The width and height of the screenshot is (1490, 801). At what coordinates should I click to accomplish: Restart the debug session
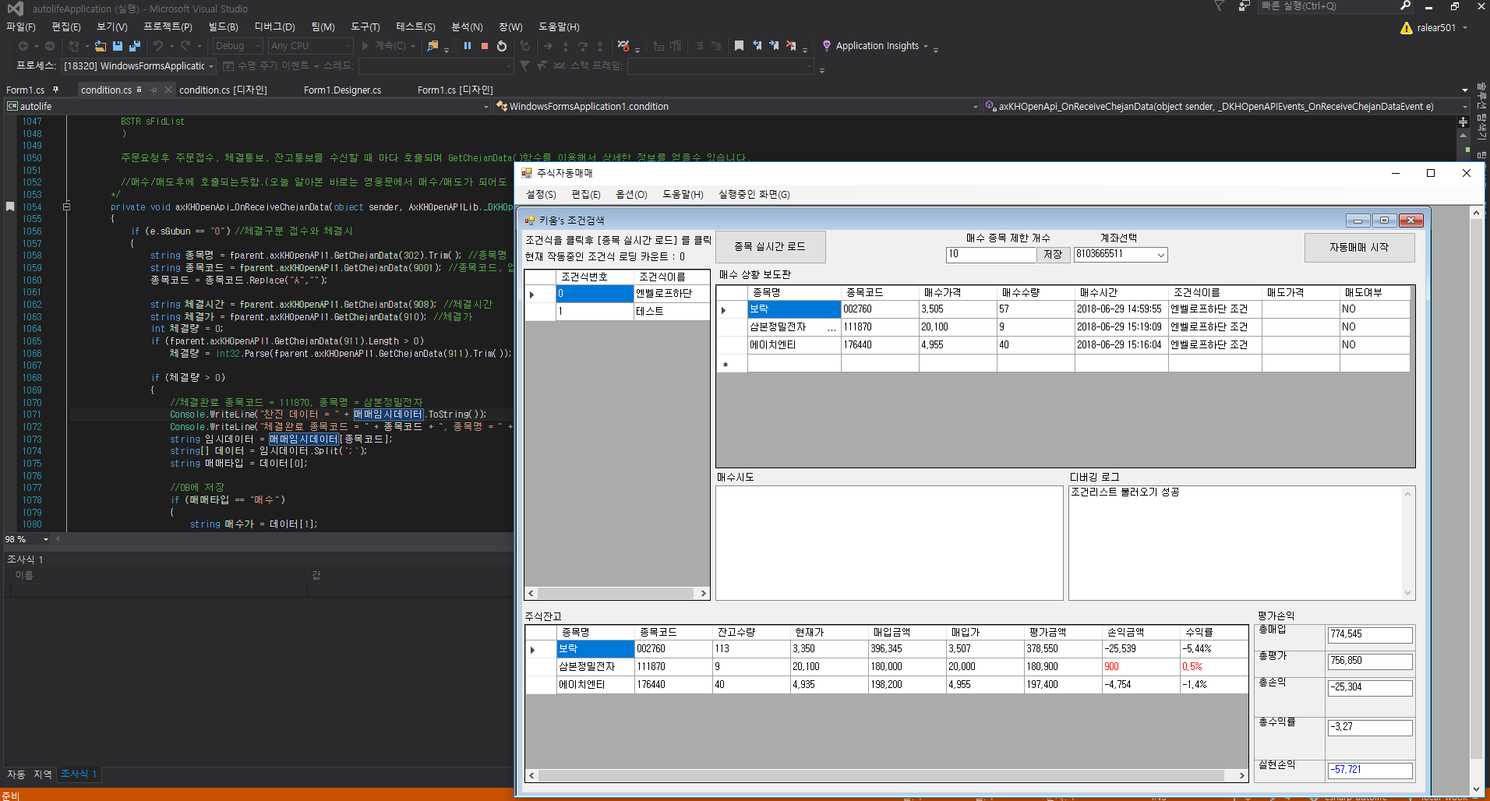click(x=502, y=46)
